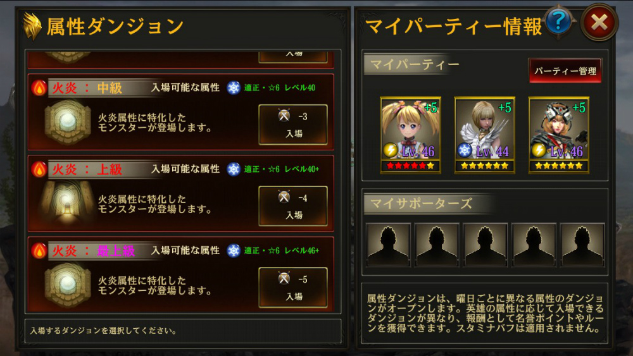Click the fifth empty supporter slot
Screen dimensions: 633x356
pyautogui.click(x=582, y=245)
